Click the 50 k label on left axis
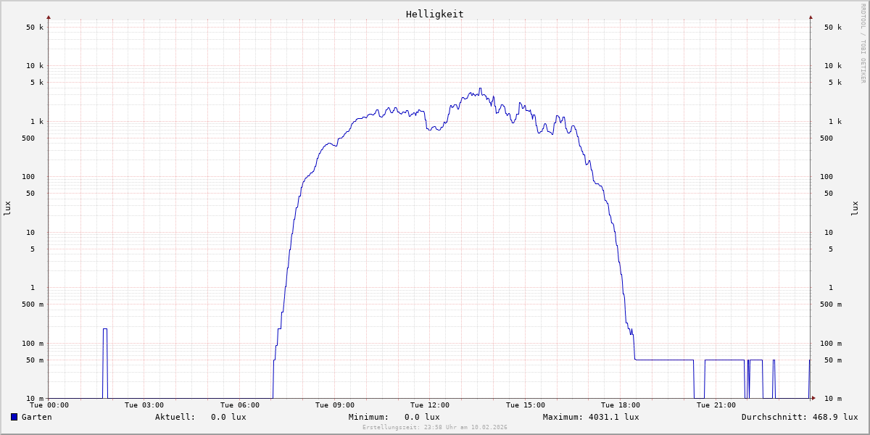This screenshot has width=870, height=435. pos(35,28)
